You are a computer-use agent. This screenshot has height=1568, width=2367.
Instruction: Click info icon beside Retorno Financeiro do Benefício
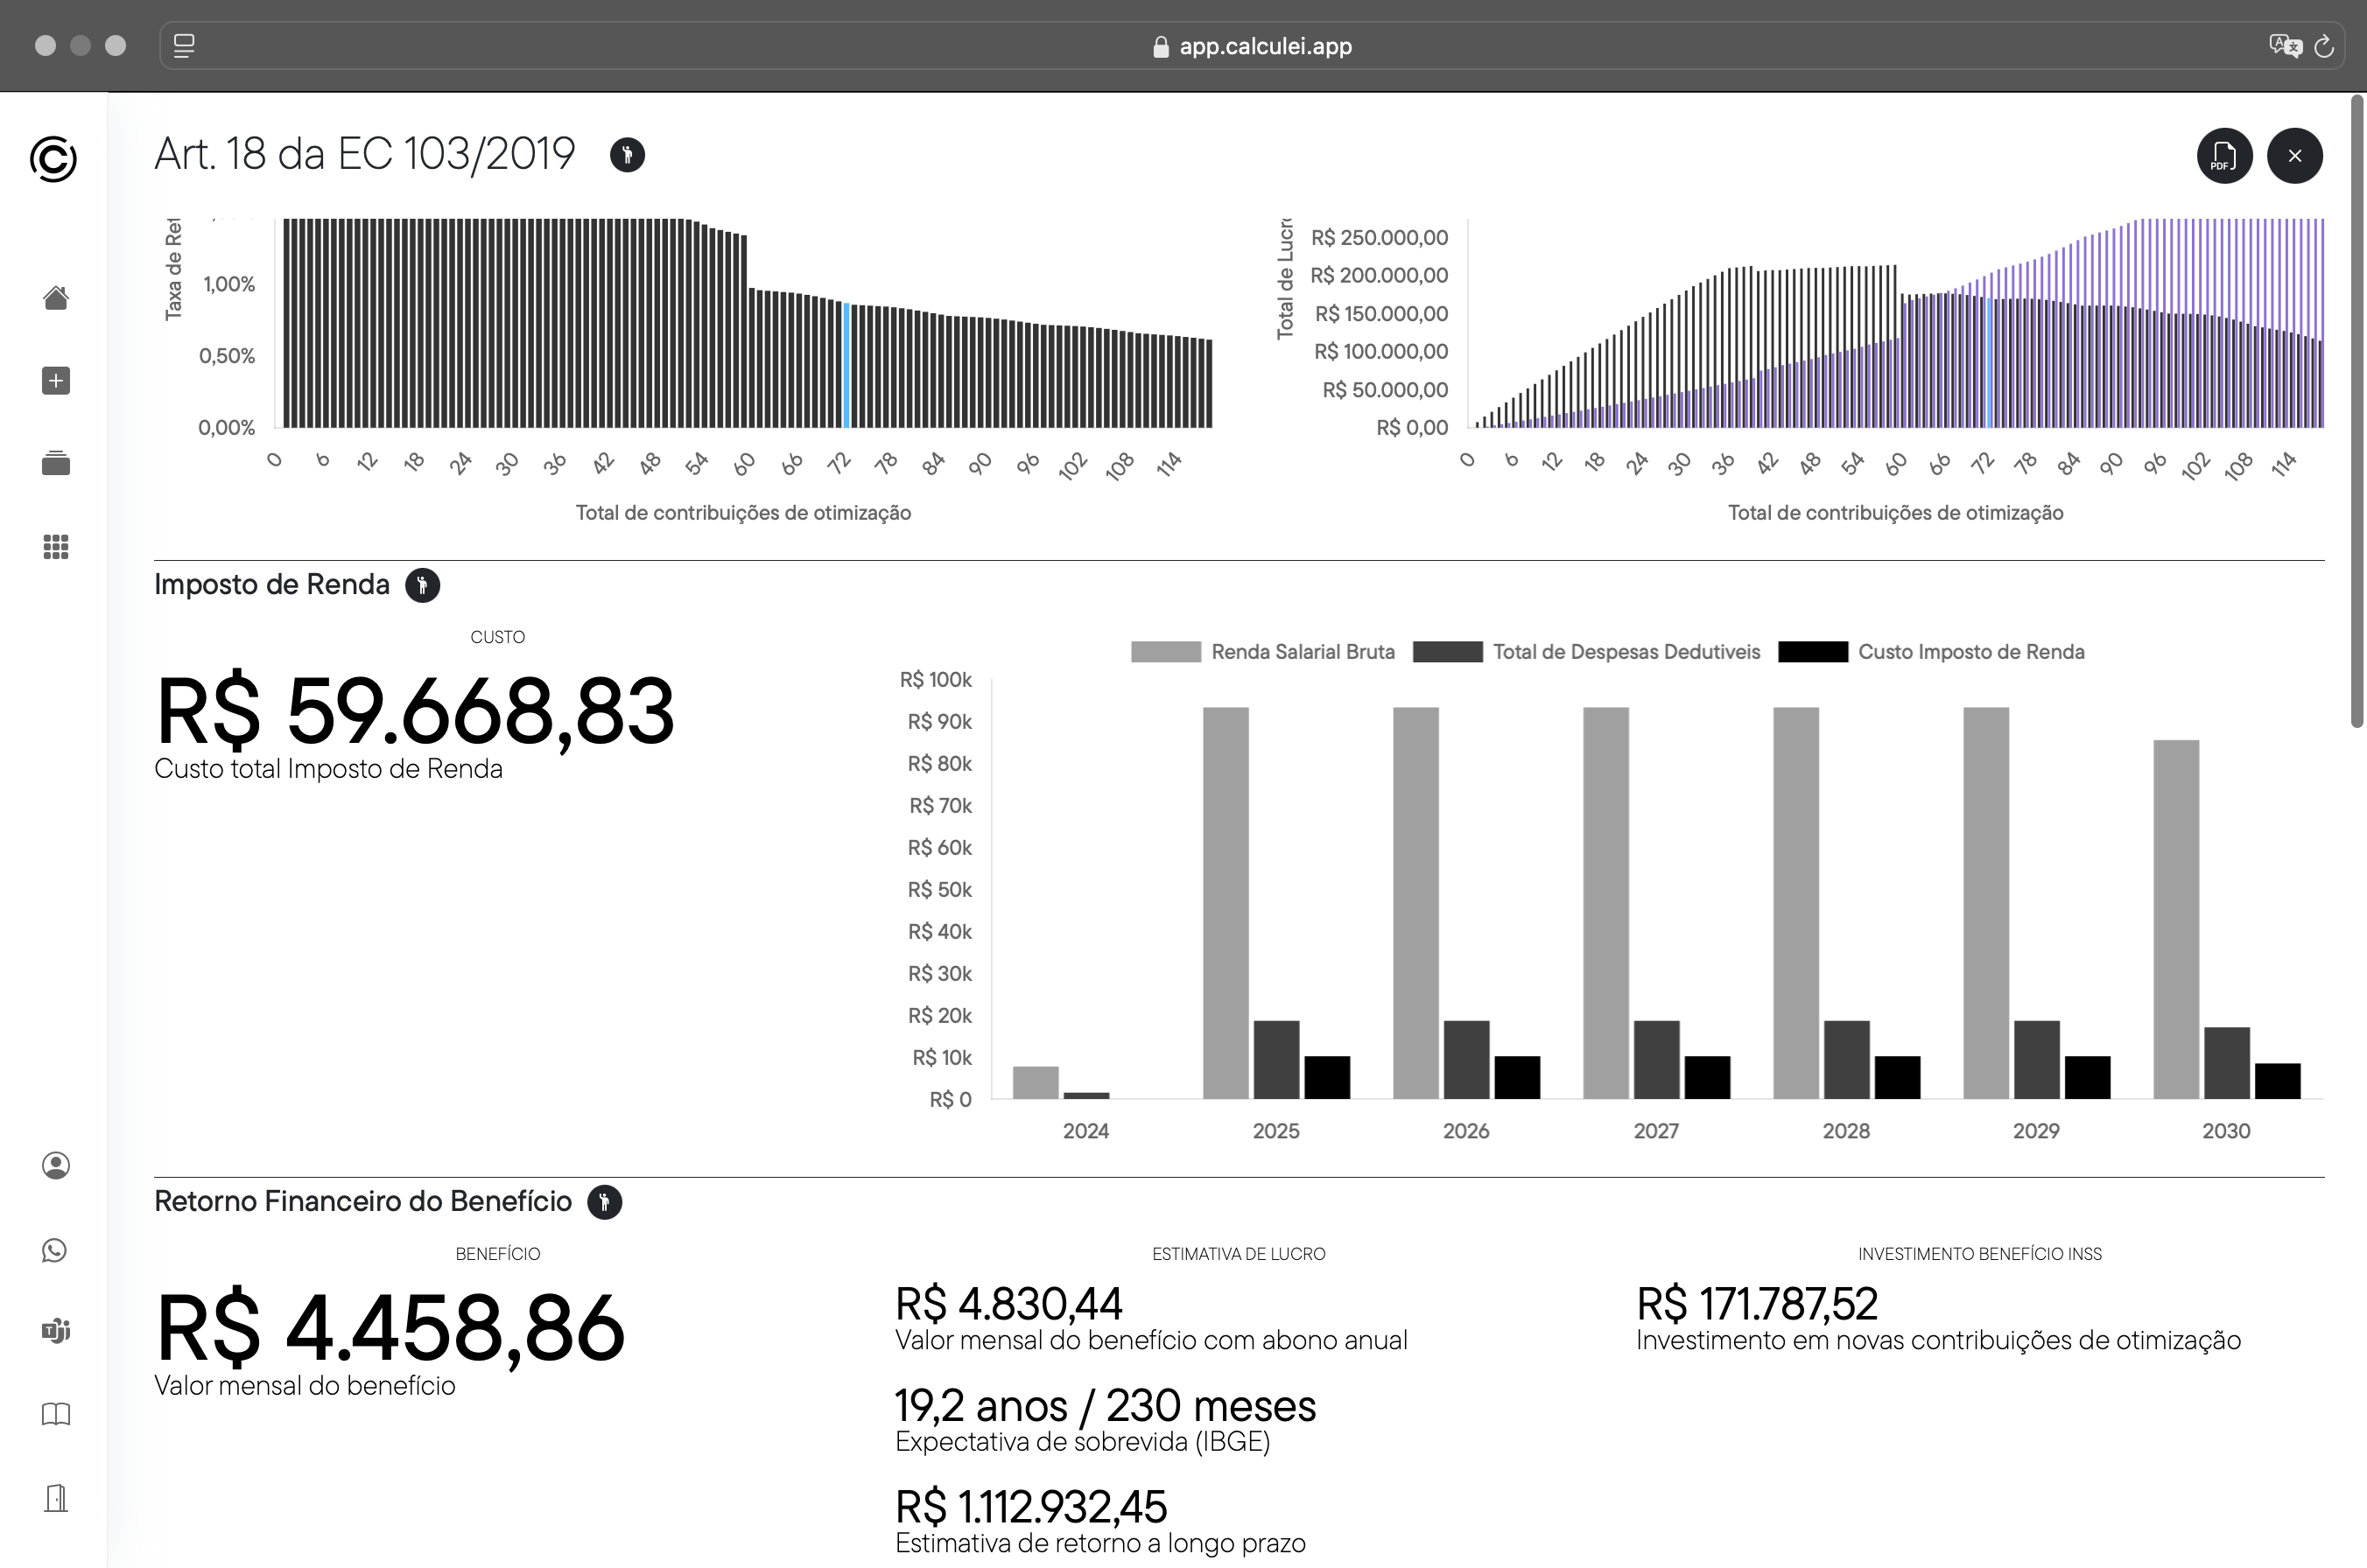[604, 1202]
